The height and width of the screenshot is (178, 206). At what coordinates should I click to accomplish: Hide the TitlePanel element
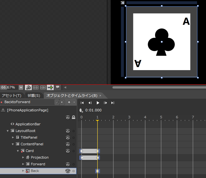pyautogui.click(x=68, y=138)
